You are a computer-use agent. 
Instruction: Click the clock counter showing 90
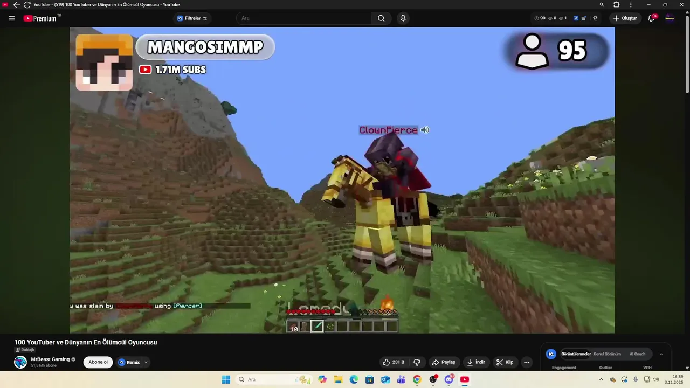tap(540, 18)
